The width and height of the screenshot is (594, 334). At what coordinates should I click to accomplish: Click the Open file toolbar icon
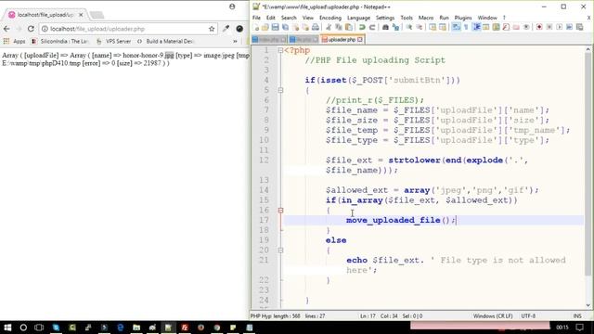coord(265,27)
